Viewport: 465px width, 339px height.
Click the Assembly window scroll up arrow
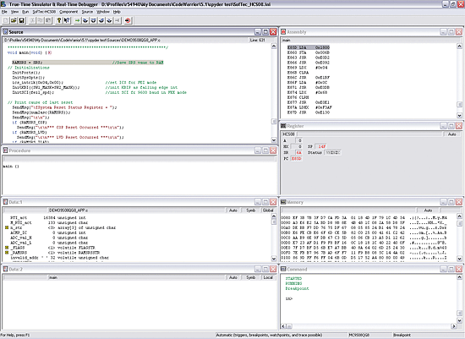459,46
